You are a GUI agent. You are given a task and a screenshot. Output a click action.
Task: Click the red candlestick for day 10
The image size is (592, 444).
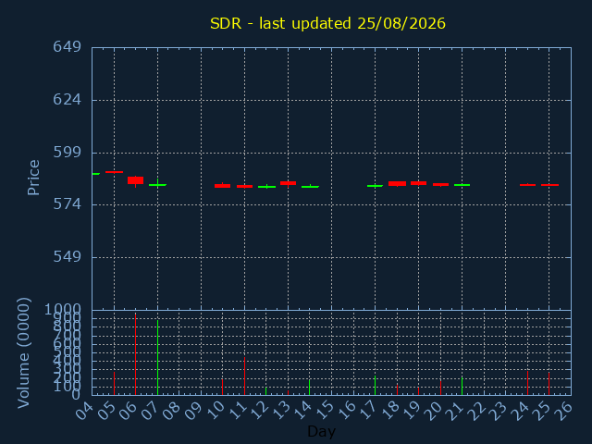coord(222,185)
